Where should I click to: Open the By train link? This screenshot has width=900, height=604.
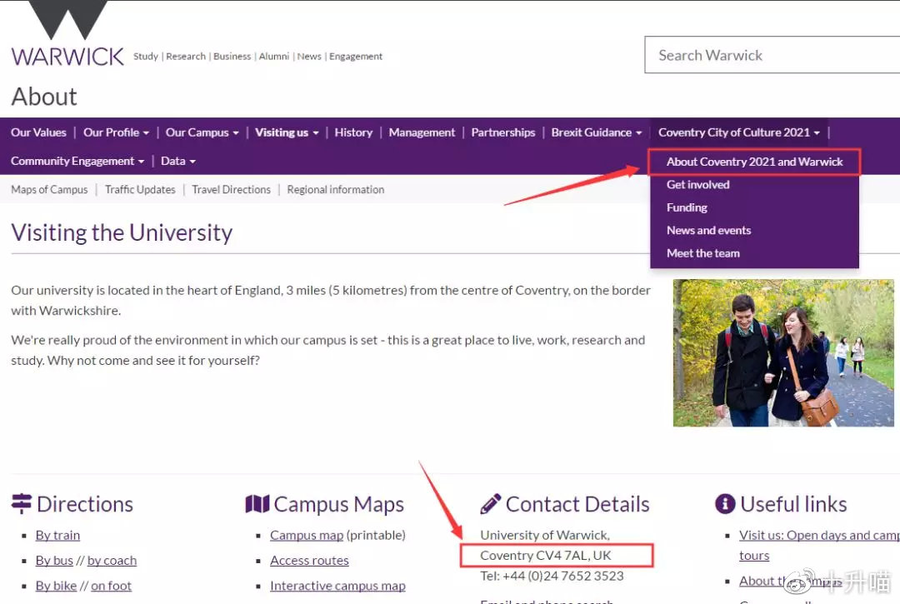click(57, 535)
